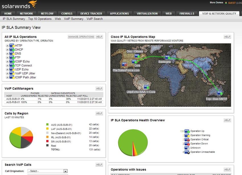Click the SolarWinds logo
This screenshot has height=175, width=242.
click(19, 5)
